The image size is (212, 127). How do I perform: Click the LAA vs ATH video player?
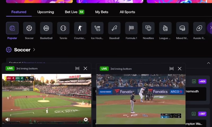[x=47, y=99]
